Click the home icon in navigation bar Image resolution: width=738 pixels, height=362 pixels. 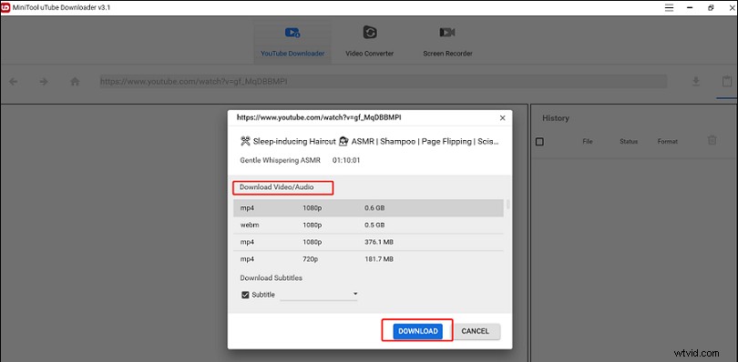coord(75,82)
